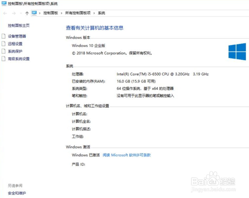Open 设备管理器 link
This screenshot has height=198, width=249.
(17, 36)
